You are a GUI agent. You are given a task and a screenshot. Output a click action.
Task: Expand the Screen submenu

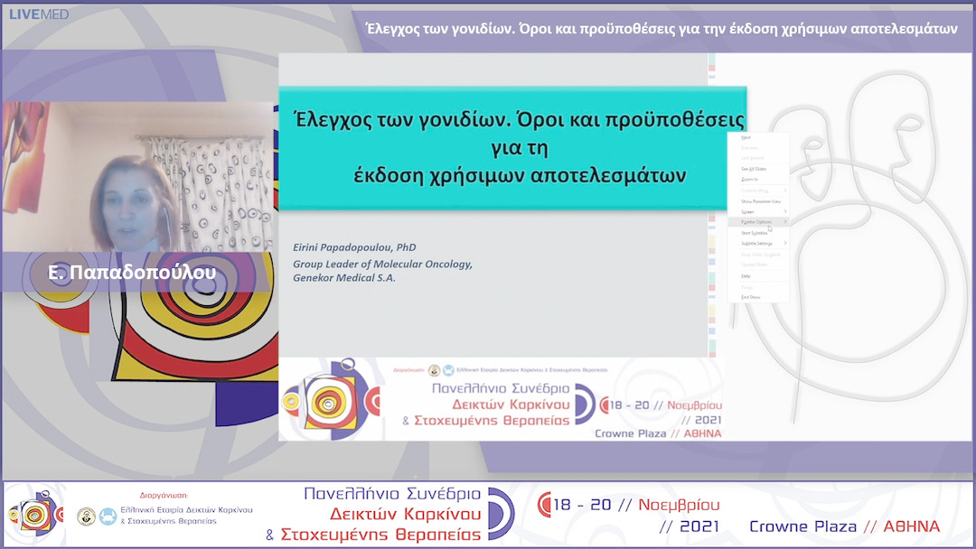[x=748, y=211]
